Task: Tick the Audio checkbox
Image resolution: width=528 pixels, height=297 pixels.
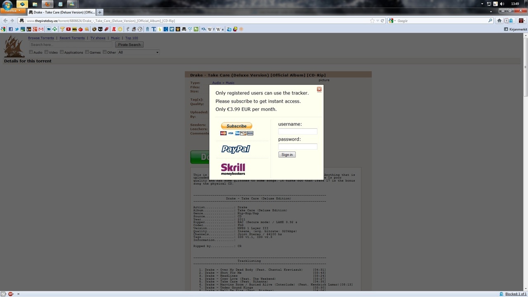Action: coord(31,52)
